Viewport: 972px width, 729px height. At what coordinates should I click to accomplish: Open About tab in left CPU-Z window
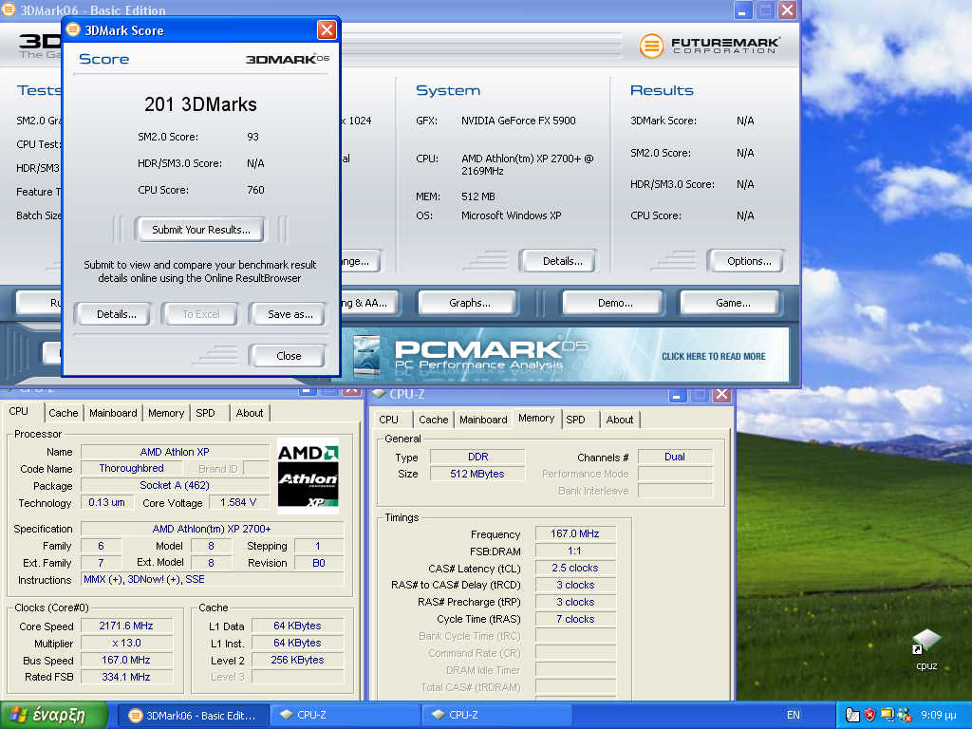point(250,413)
